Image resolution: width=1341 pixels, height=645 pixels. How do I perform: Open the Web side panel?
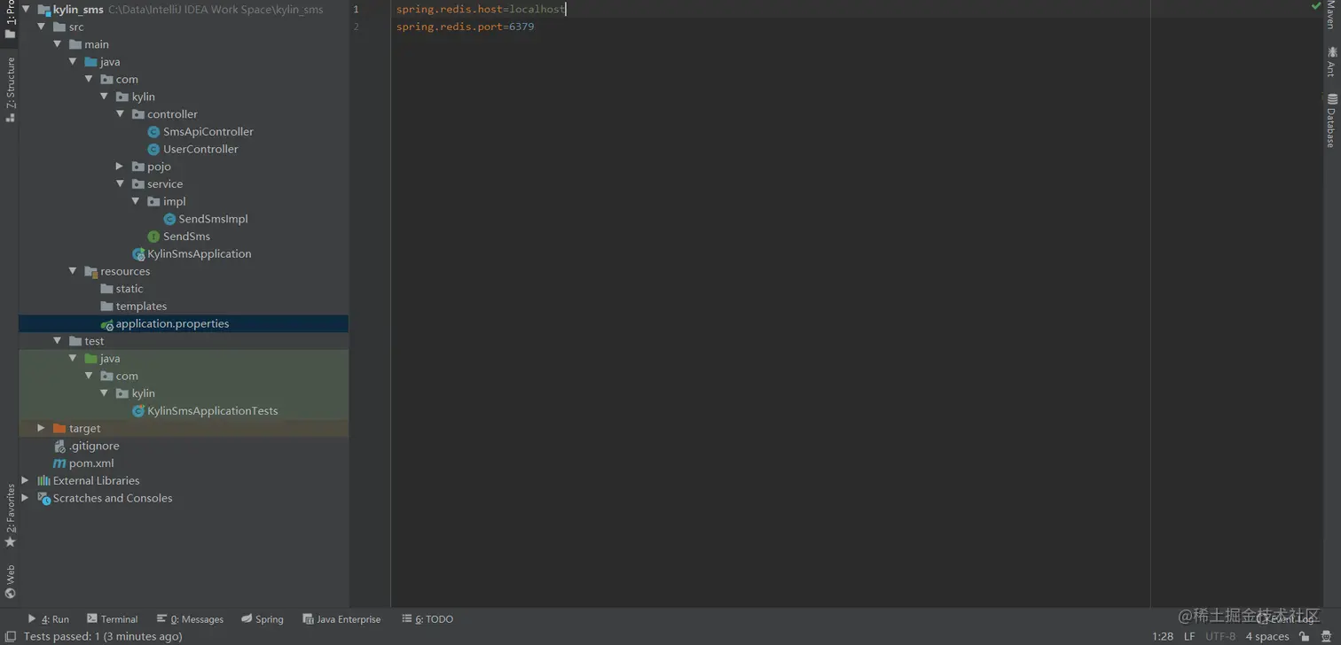pos(10,581)
